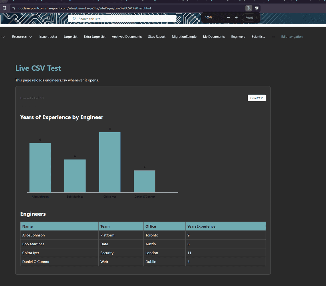Viewport: 326px width, 286px height.
Task: Select the Bob Martinez table cell
Action: click(x=59, y=244)
